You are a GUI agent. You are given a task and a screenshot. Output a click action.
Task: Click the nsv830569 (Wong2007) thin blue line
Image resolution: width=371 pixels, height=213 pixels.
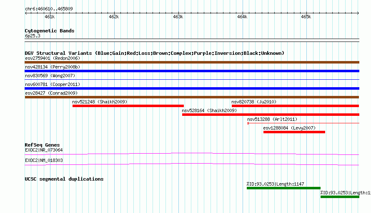(192, 80)
